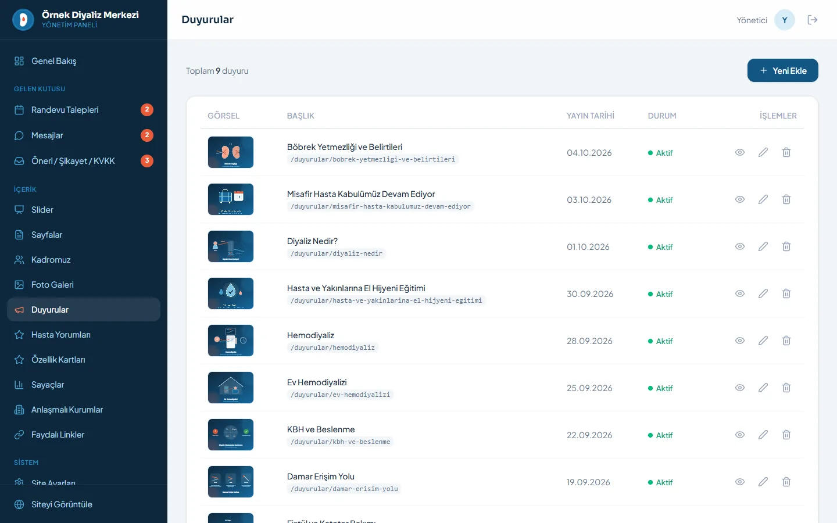Navigate to Foto Galeri

(x=84, y=285)
